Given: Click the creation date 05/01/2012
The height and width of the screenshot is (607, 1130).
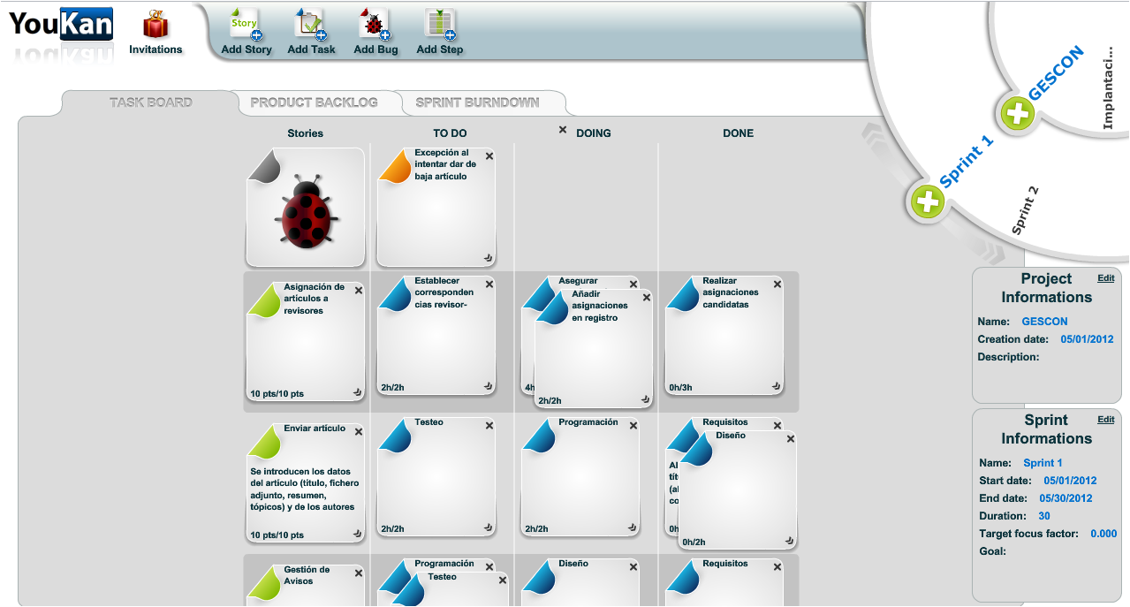Looking at the screenshot, I should 1087,339.
